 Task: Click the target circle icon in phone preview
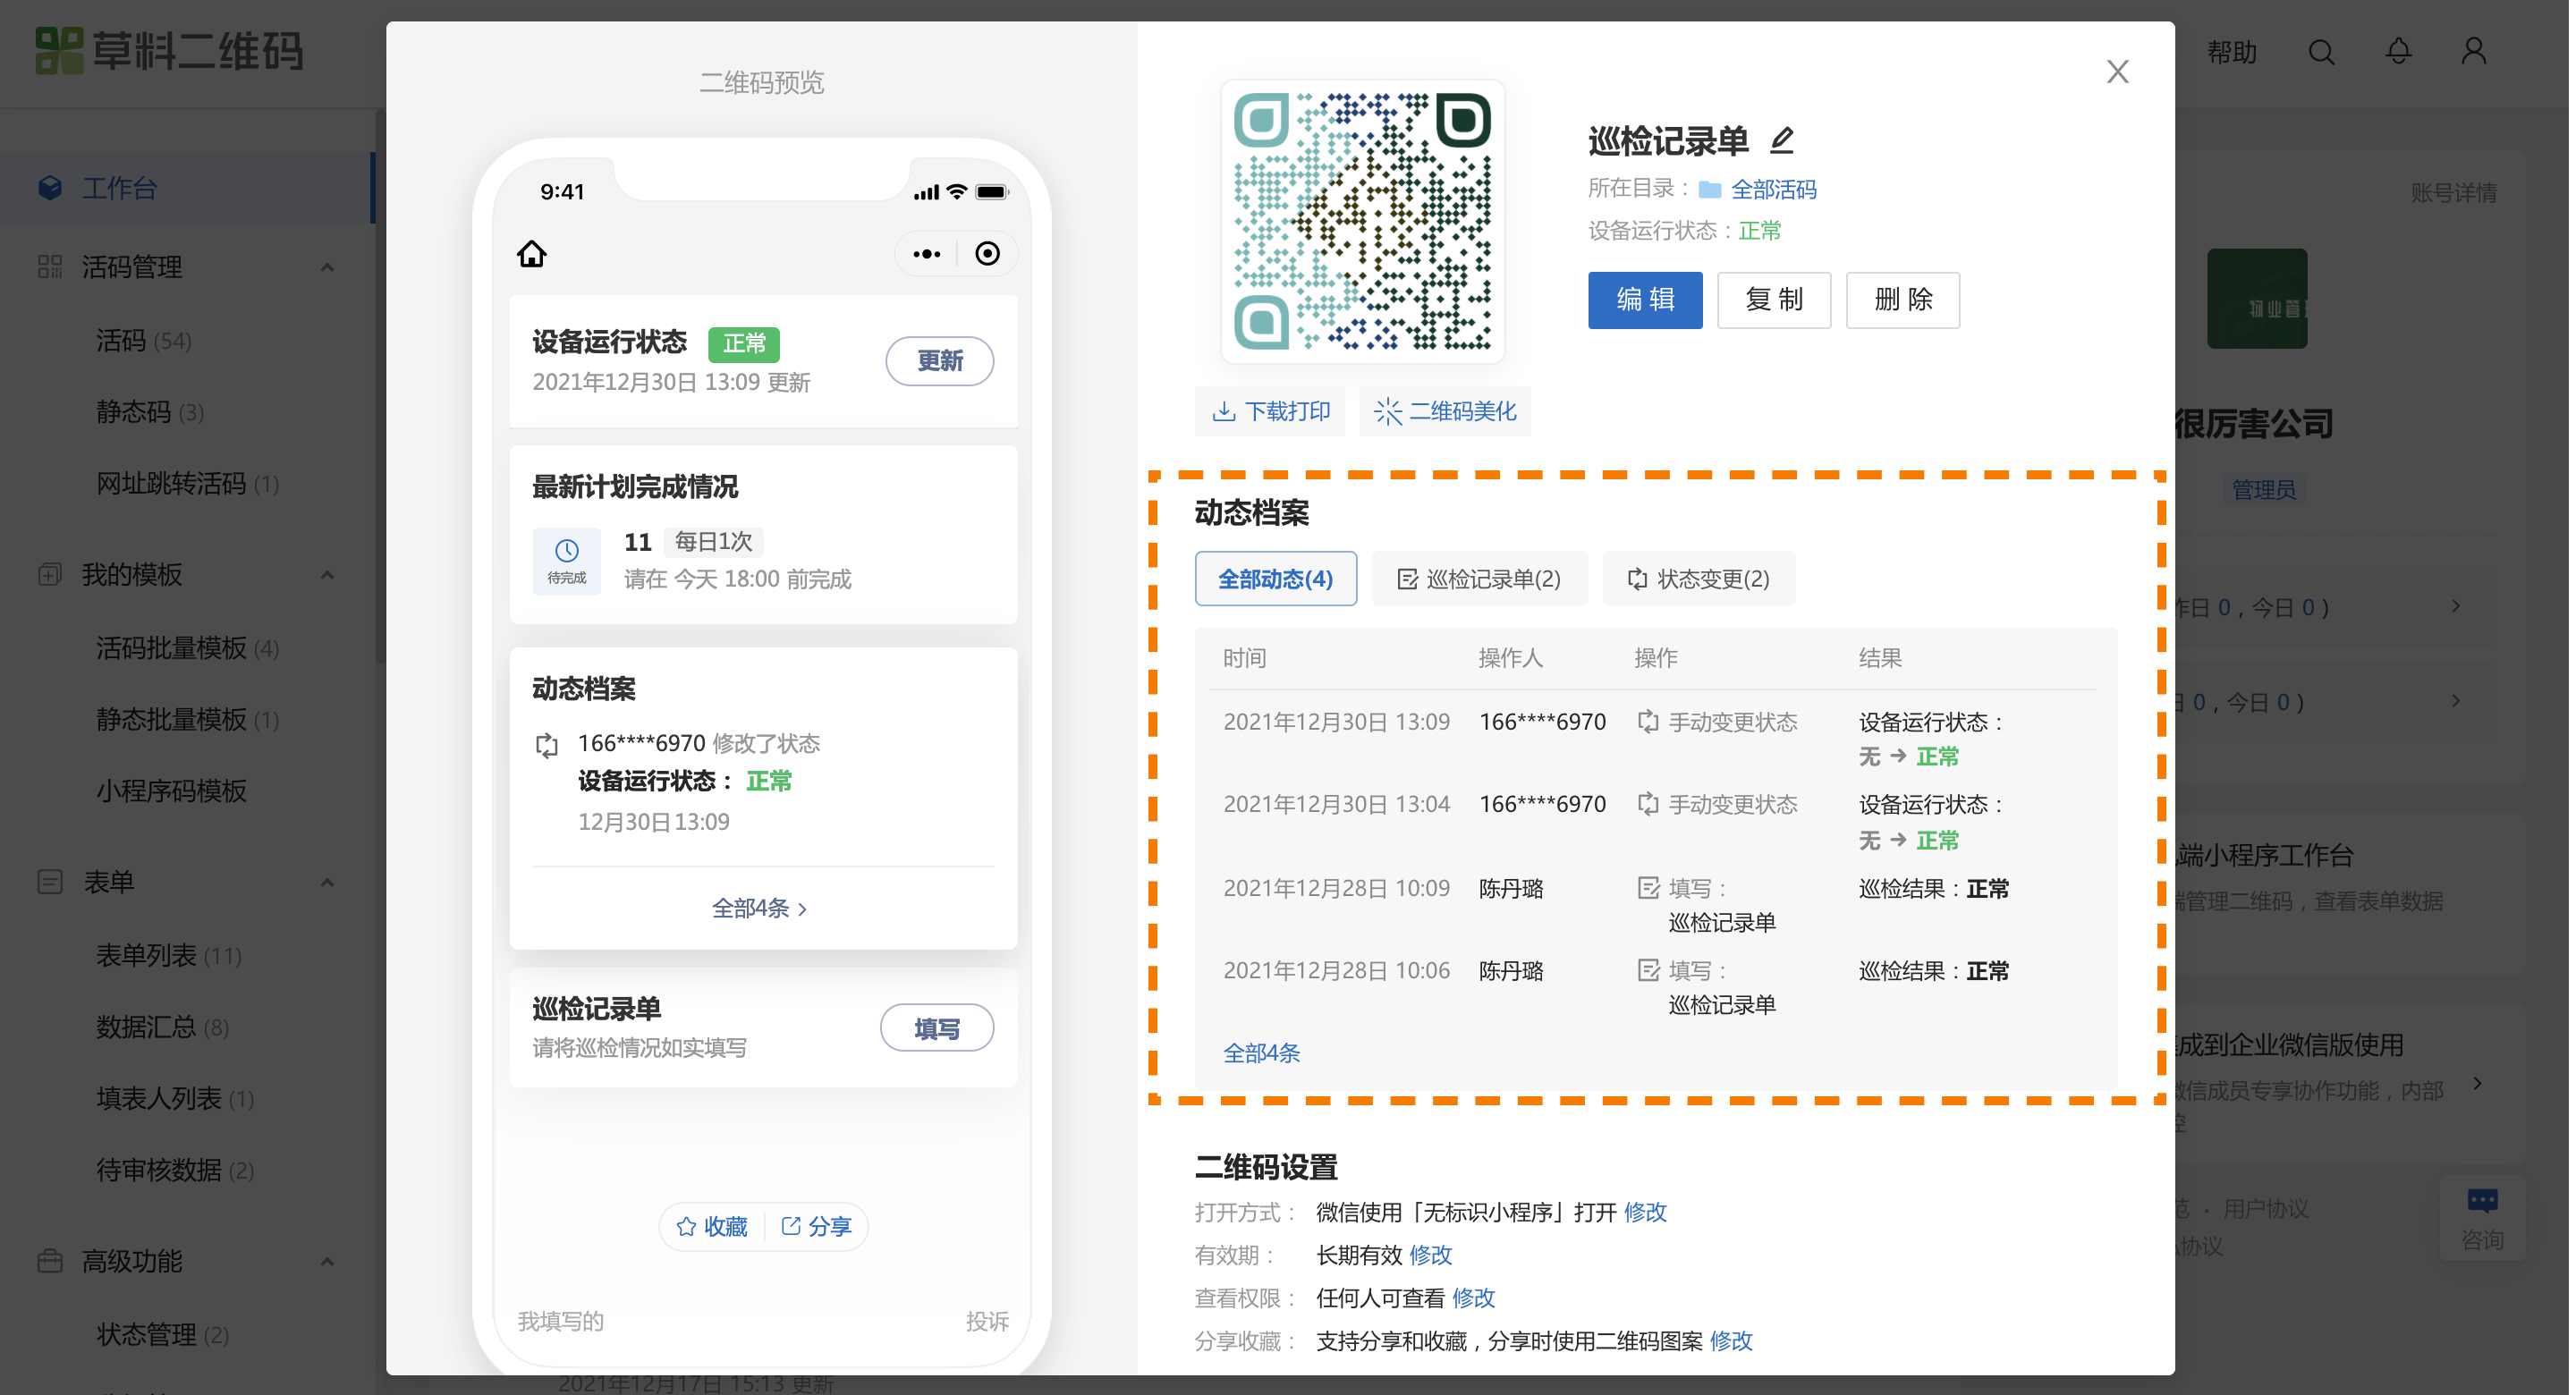coord(989,254)
